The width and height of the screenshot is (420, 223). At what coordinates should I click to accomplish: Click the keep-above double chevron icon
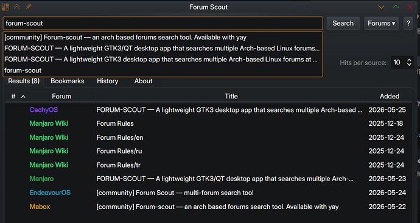[x=17, y=7]
